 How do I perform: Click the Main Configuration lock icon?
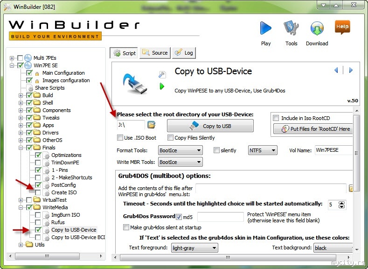point(37,73)
